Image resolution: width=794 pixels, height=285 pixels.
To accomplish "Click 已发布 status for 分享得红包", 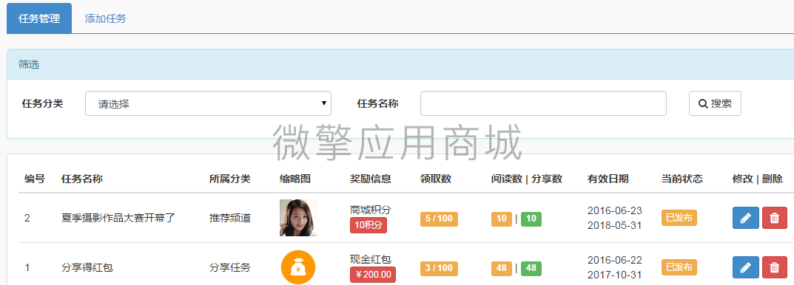I will tap(679, 267).
